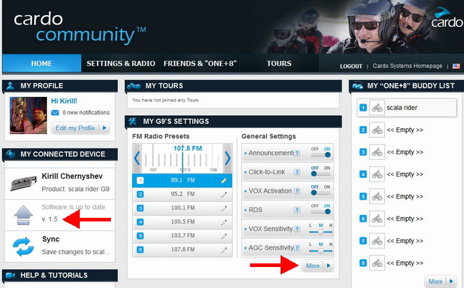Viewport: 464px width, 288px height.
Task: Open SETTINGS & RADIO tab
Action: pyautogui.click(x=121, y=63)
